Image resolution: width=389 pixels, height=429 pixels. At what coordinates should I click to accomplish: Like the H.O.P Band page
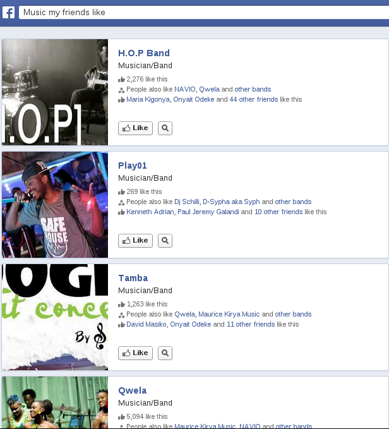coord(135,128)
